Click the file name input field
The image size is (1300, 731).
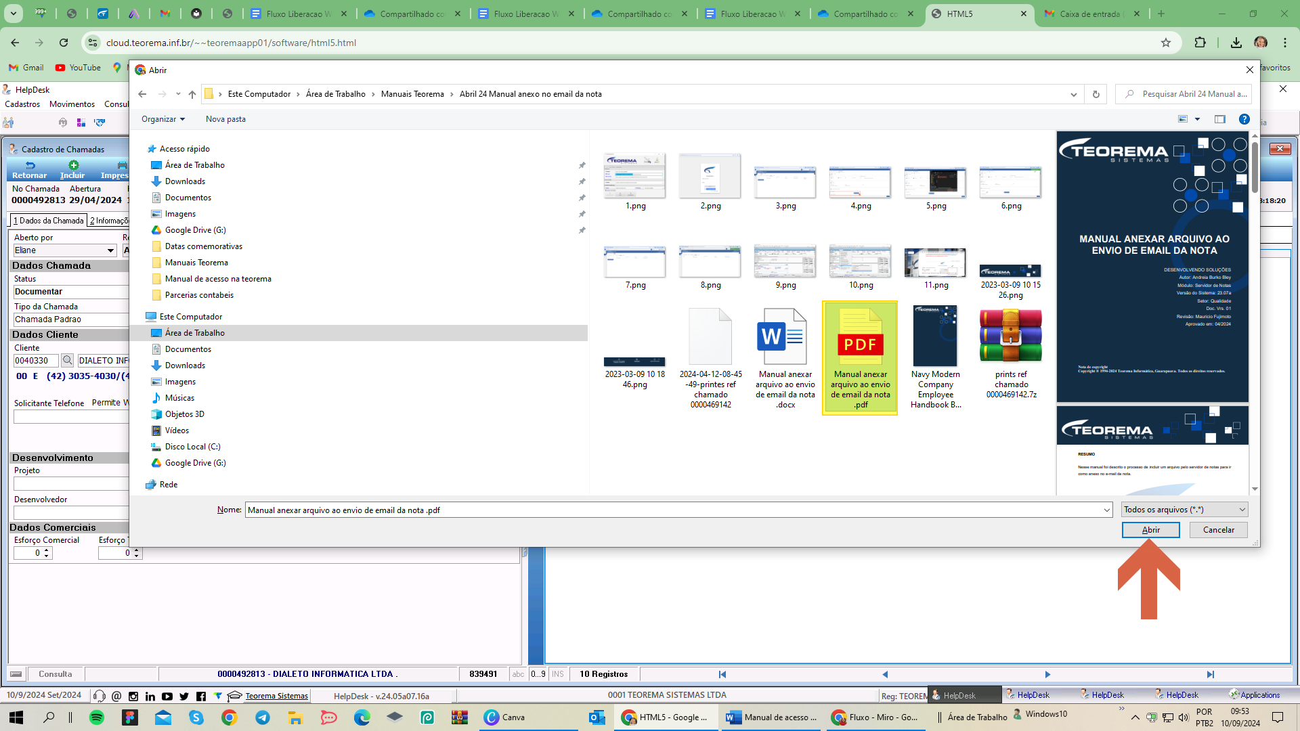point(674,510)
